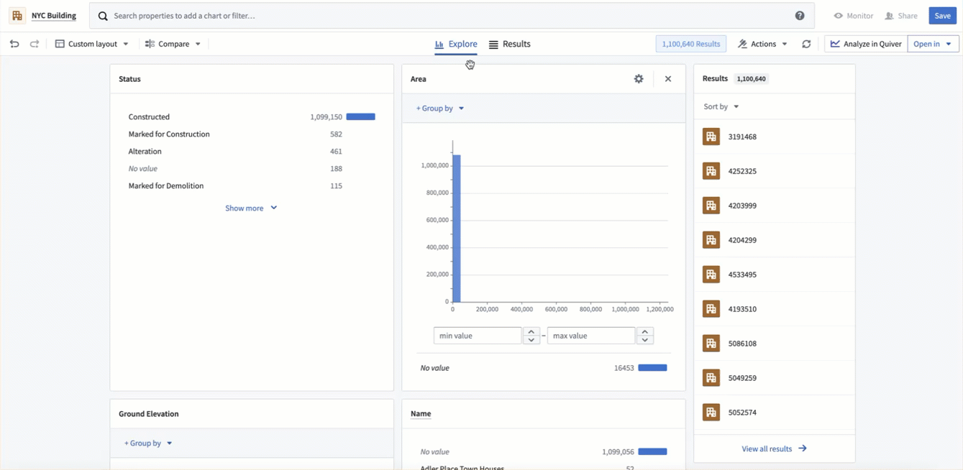Click the Monitor eye button
The image size is (963, 470).
[x=853, y=16]
